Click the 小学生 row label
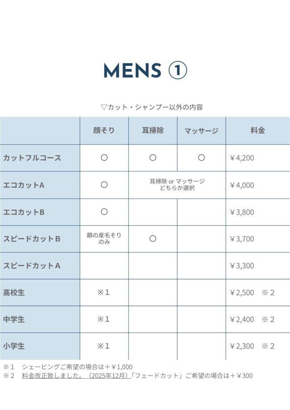The image size is (290, 410). [15, 346]
